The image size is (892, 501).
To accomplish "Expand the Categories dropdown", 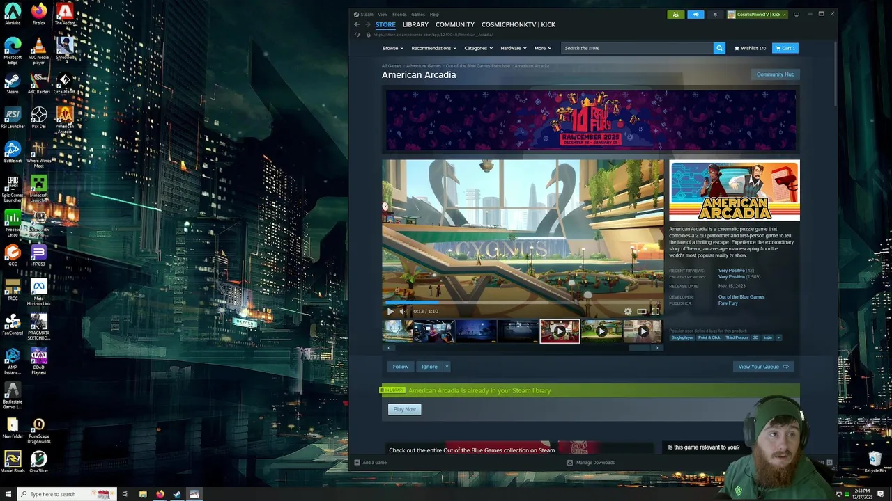I will pyautogui.click(x=479, y=48).
